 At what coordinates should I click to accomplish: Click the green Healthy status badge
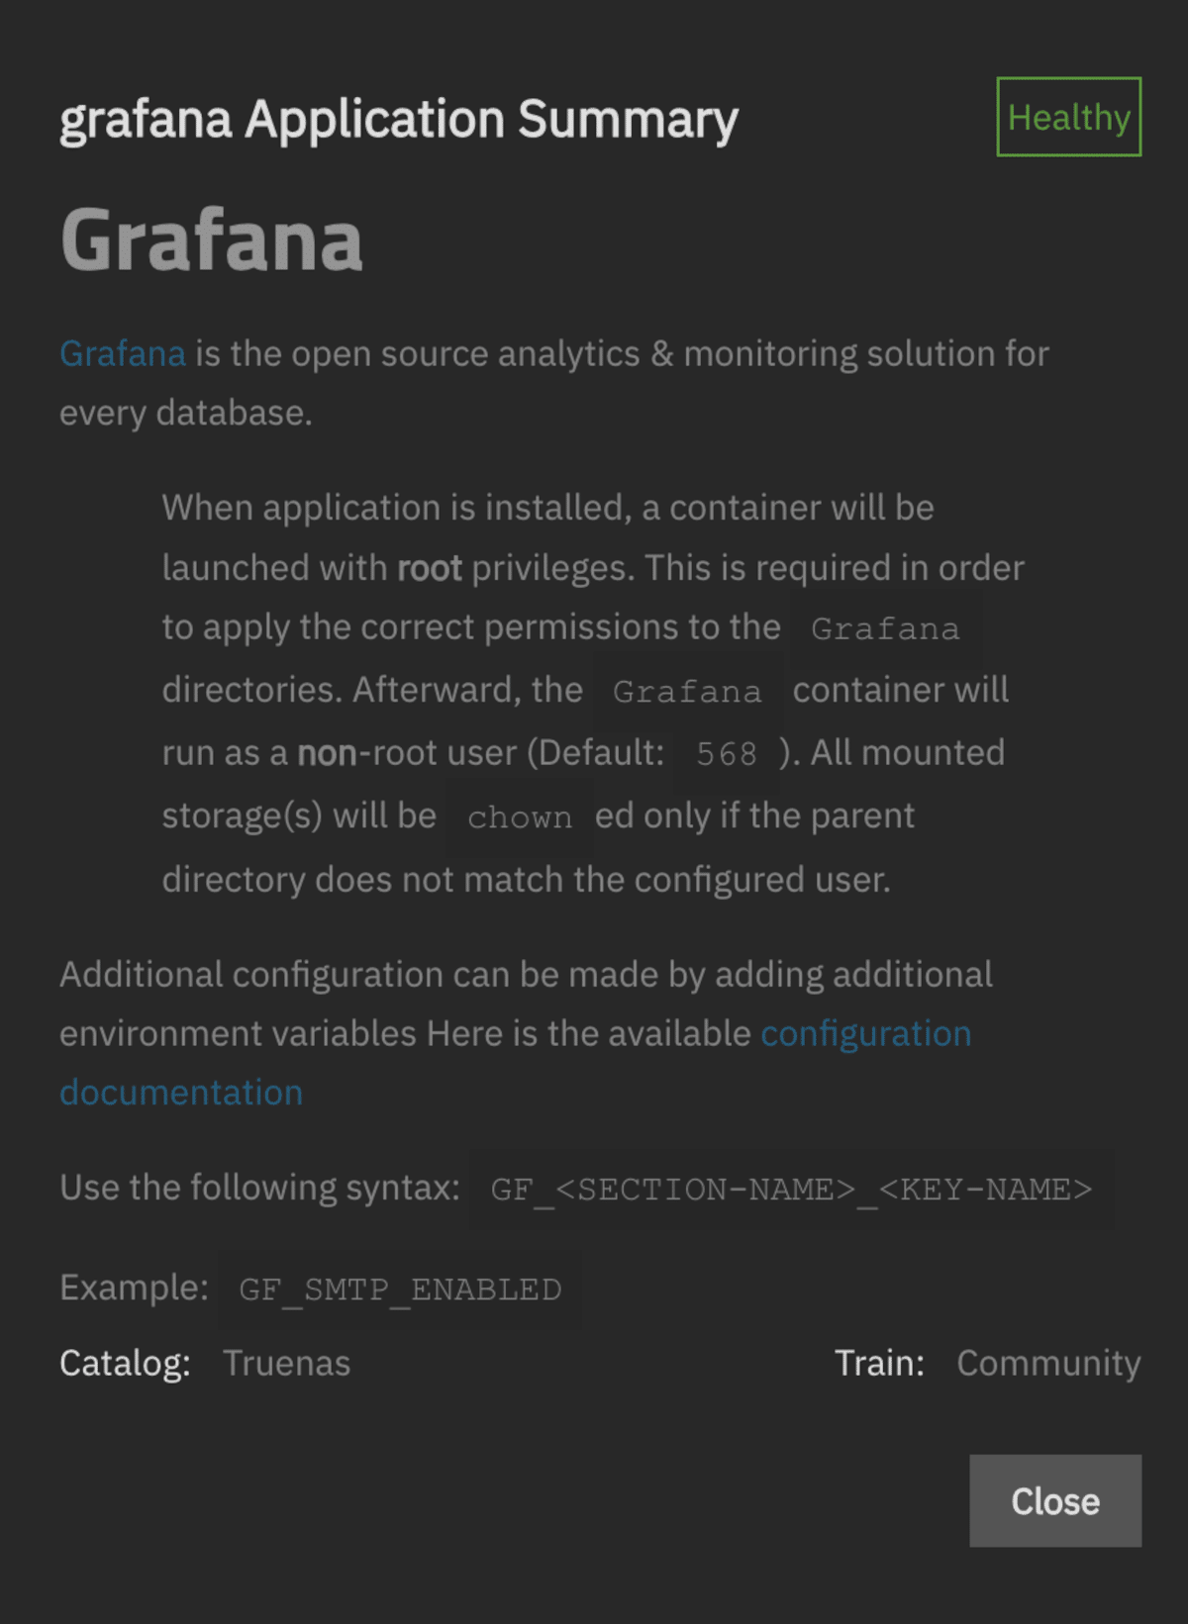(x=1069, y=117)
